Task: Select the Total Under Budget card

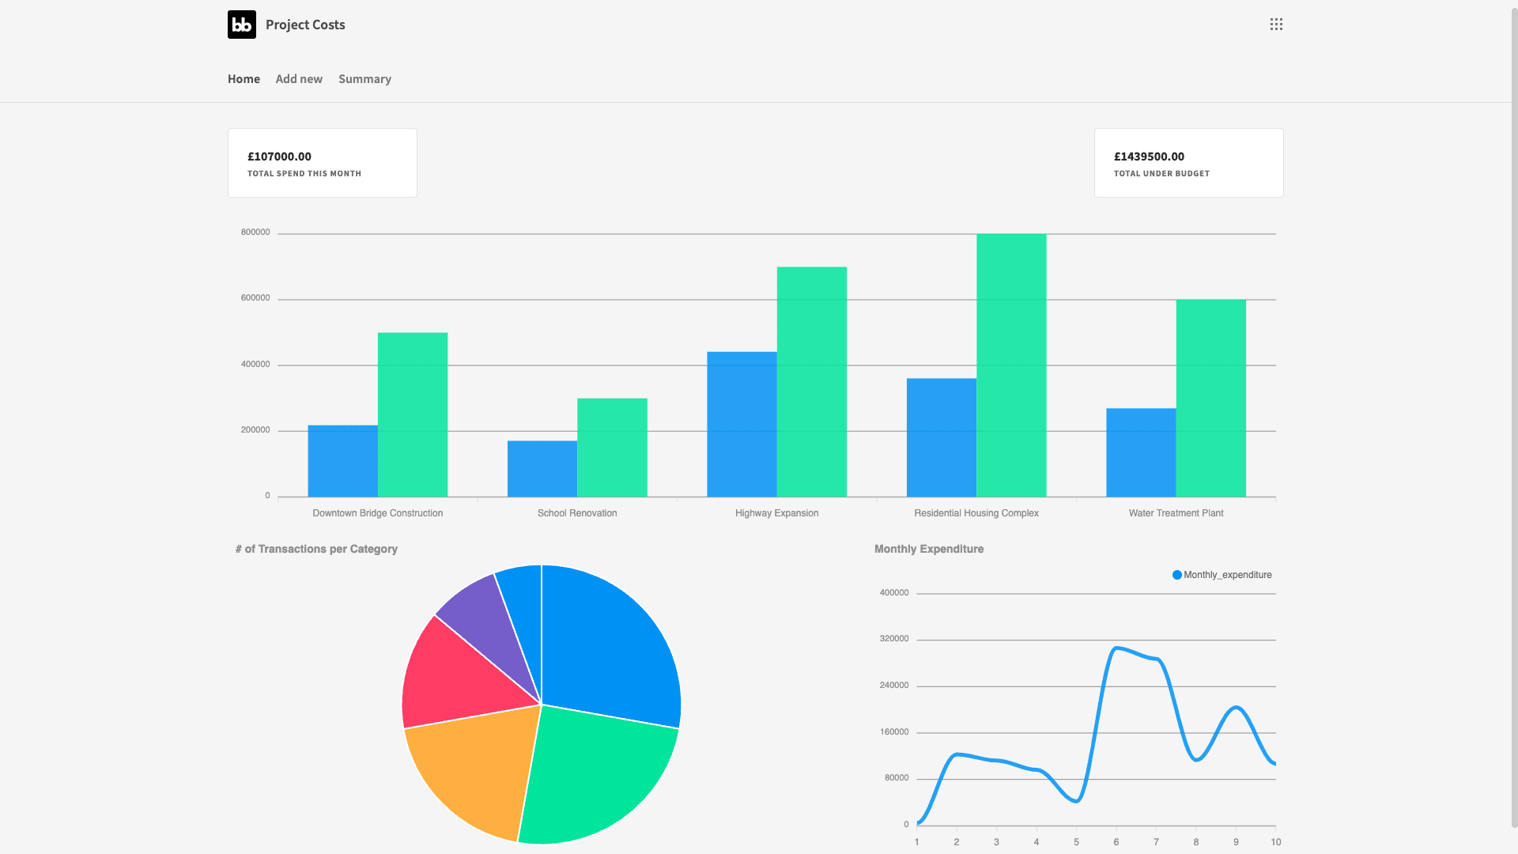Action: [x=1188, y=163]
